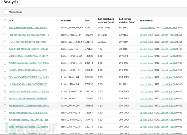
Task: Select the size cell 204368
Action: tap(89, 77)
